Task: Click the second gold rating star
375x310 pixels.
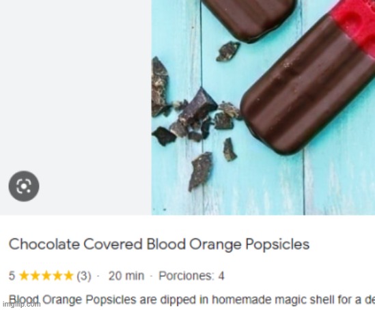Action: click(x=34, y=276)
